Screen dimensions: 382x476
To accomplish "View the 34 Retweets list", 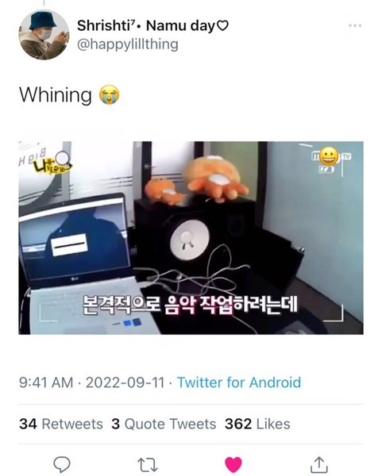I will point(61,424).
